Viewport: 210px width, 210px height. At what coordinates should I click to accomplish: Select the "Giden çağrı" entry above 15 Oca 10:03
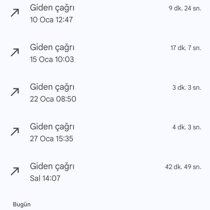pyautogui.click(x=52, y=47)
